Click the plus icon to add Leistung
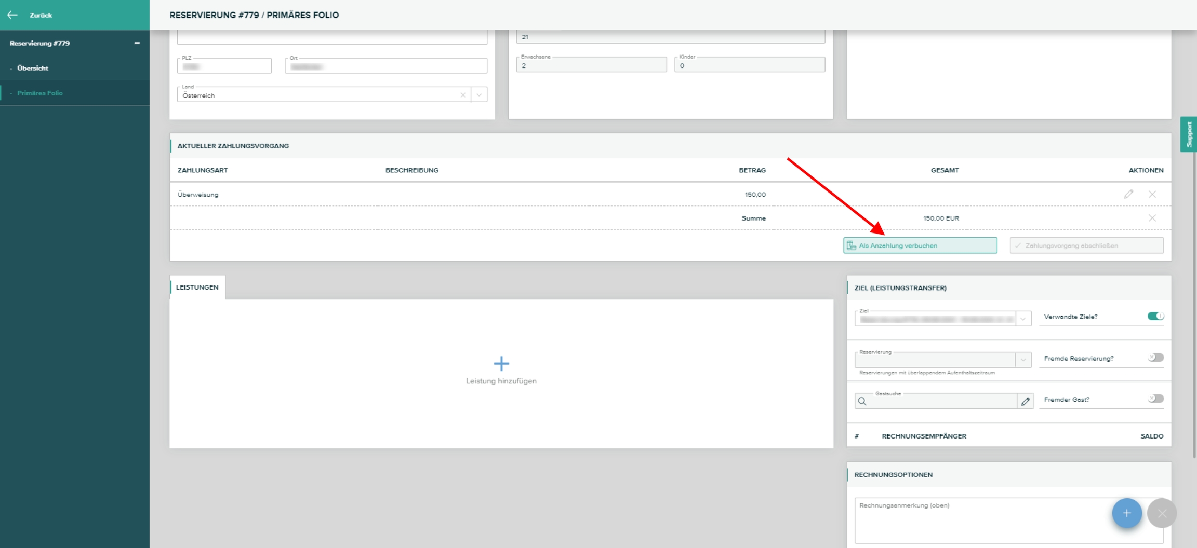 point(501,363)
